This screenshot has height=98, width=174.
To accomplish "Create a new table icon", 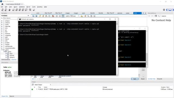I will 17,10.
